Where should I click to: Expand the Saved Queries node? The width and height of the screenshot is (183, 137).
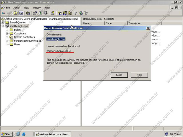[x=3, y=22]
